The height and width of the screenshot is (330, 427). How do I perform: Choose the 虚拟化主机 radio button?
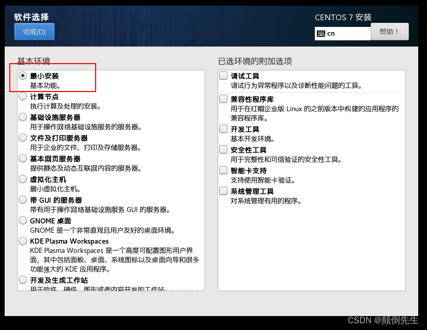click(23, 179)
